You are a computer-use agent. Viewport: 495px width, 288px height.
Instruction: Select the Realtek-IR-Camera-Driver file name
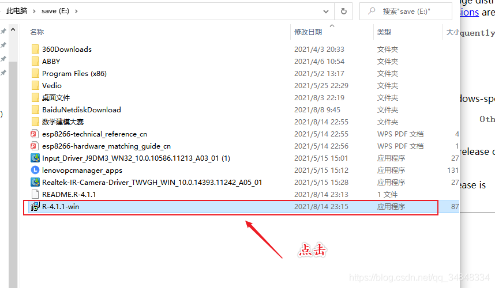(x=152, y=182)
